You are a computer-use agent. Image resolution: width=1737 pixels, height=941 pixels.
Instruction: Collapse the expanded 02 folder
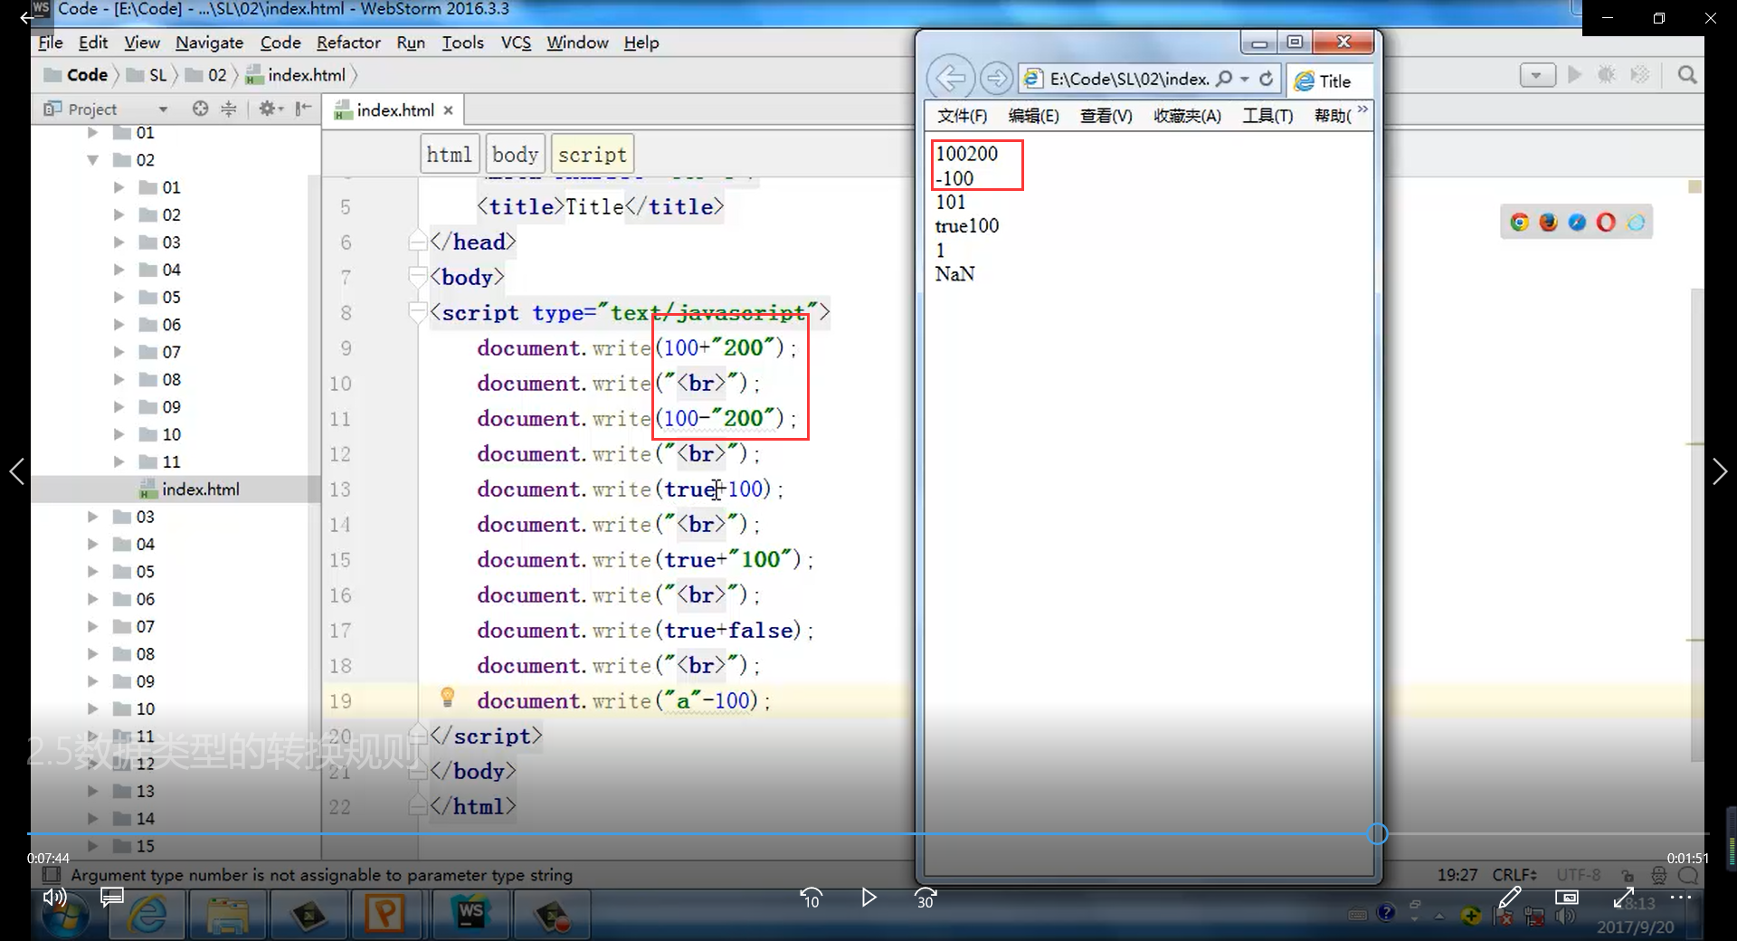point(92,160)
